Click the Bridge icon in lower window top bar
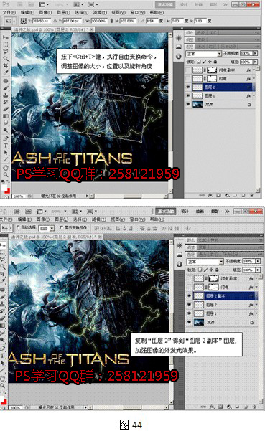 point(17,211)
